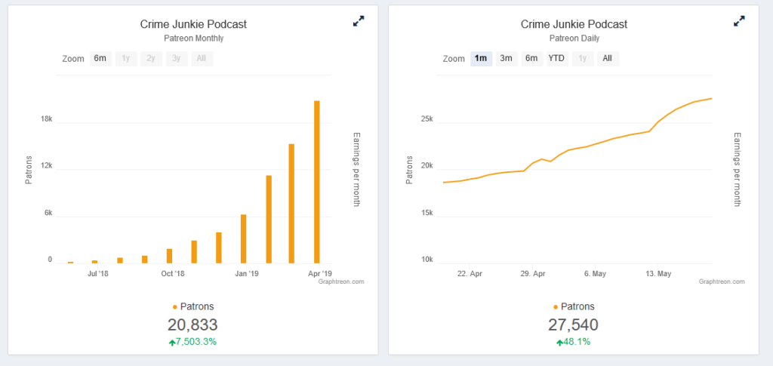The image size is (773, 366).
Task: Click the tallest Apr '19 bar
Action: tap(317, 182)
